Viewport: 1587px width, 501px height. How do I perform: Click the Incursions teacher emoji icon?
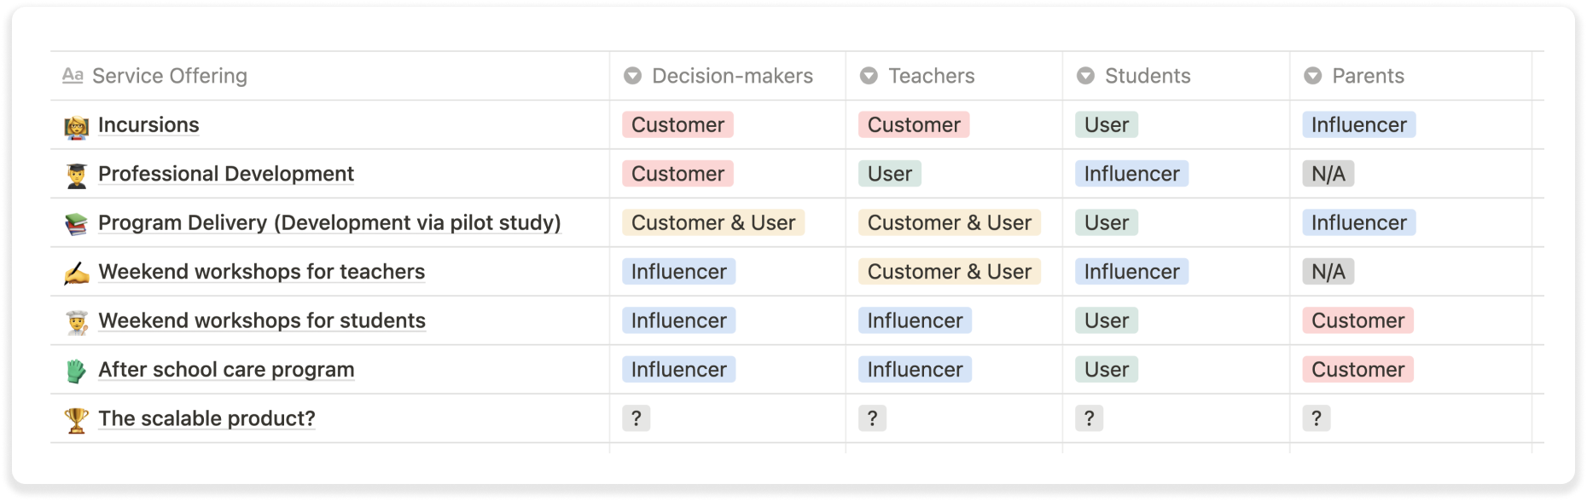[76, 126]
